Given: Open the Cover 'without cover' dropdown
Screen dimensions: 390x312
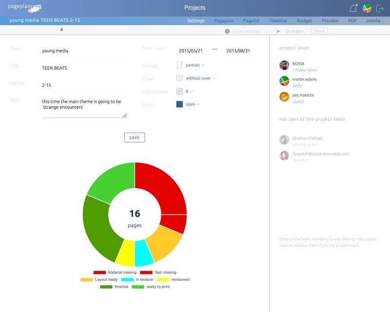Looking at the screenshot, I should (200, 78).
